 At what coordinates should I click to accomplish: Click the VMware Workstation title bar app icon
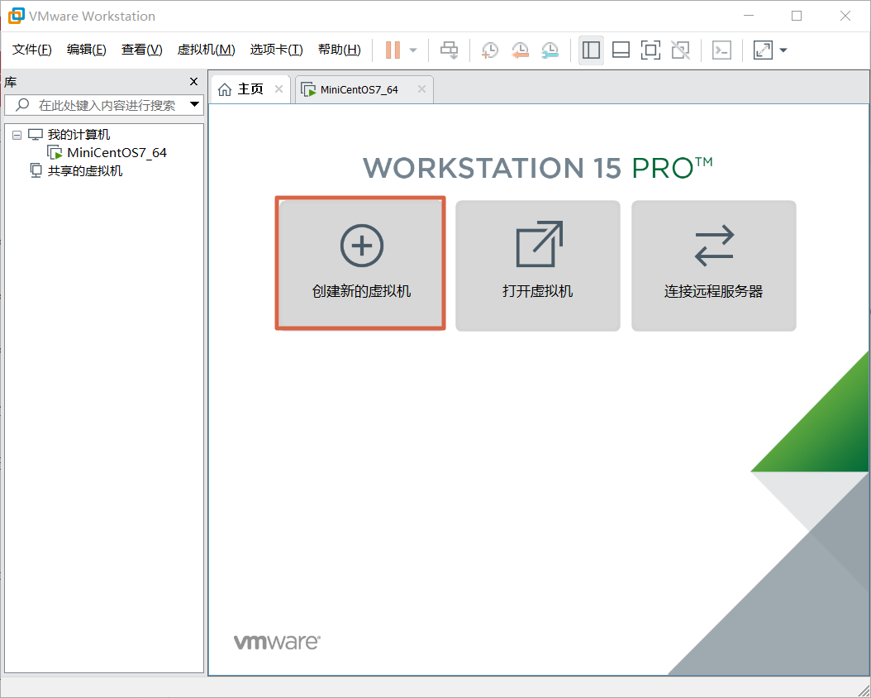(16, 16)
